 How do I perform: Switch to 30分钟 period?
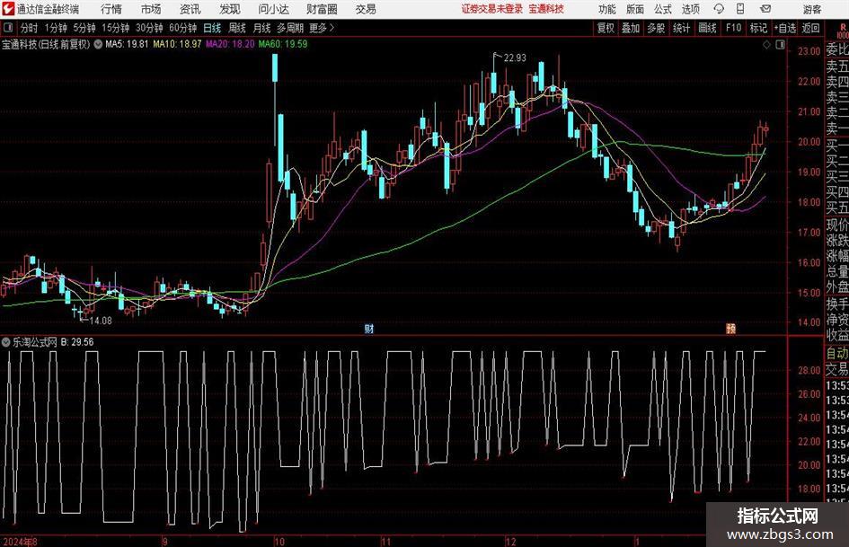click(x=149, y=28)
